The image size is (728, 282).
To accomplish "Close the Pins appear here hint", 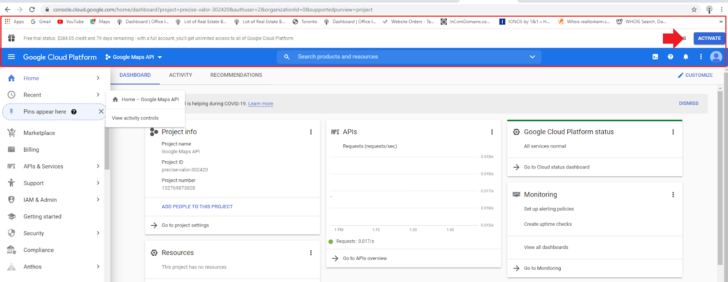I will tap(101, 111).
